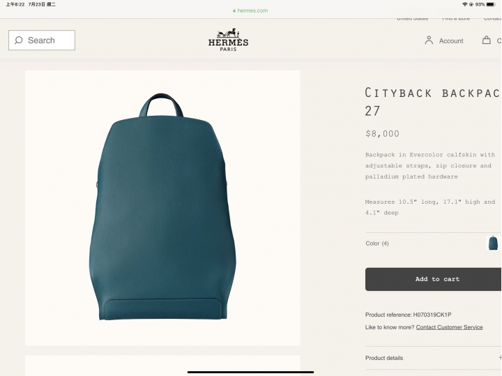The height and width of the screenshot is (376, 502).
Task: Tap the Wi-Fi status icon
Action: point(465,4)
